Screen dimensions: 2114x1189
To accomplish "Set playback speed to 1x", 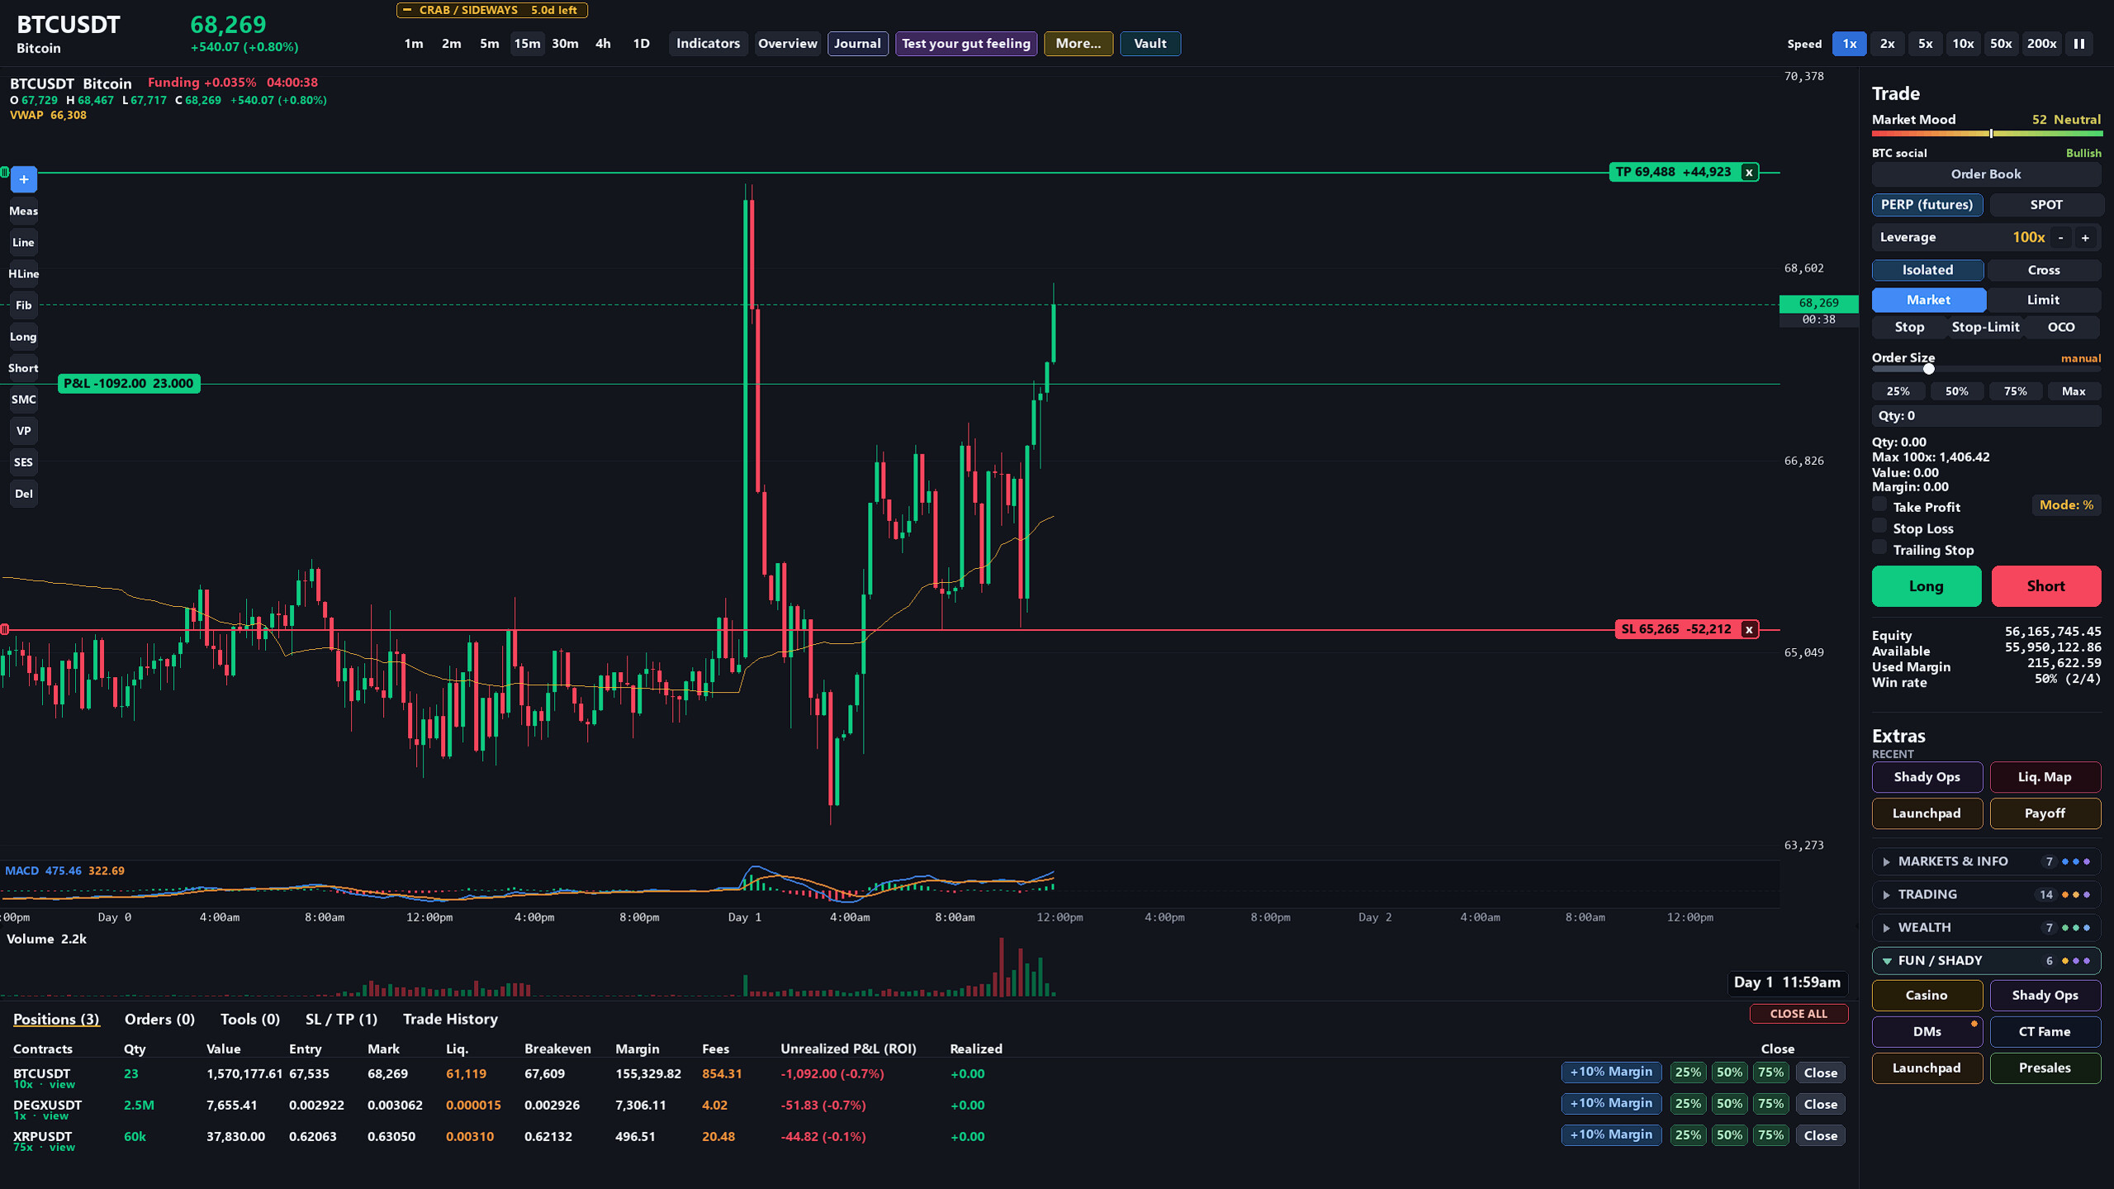I will pos(1850,44).
